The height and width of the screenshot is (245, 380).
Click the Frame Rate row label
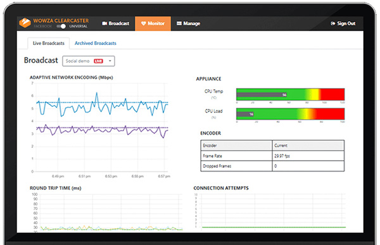(212, 156)
